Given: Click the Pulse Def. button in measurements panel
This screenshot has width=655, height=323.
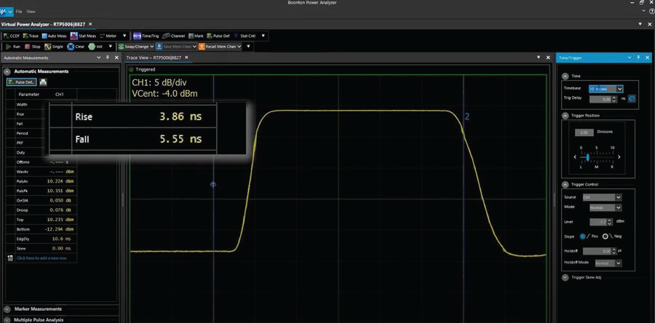Looking at the screenshot, I should pyautogui.click(x=20, y=82).
